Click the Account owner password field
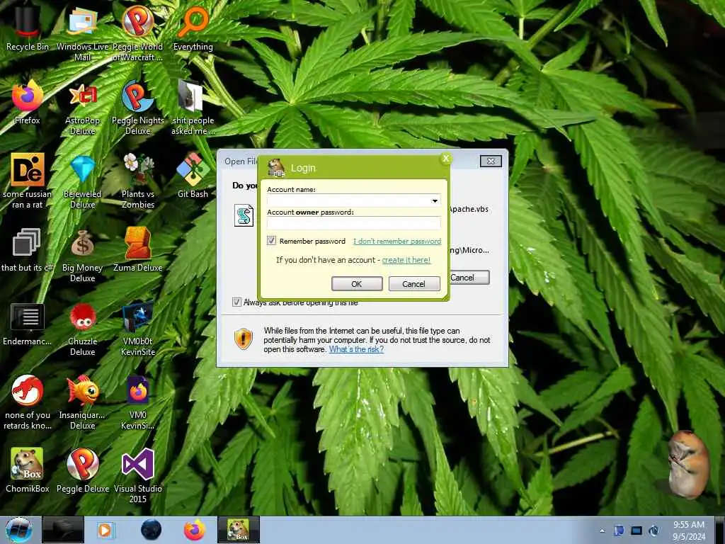 [x=354, y=223]
